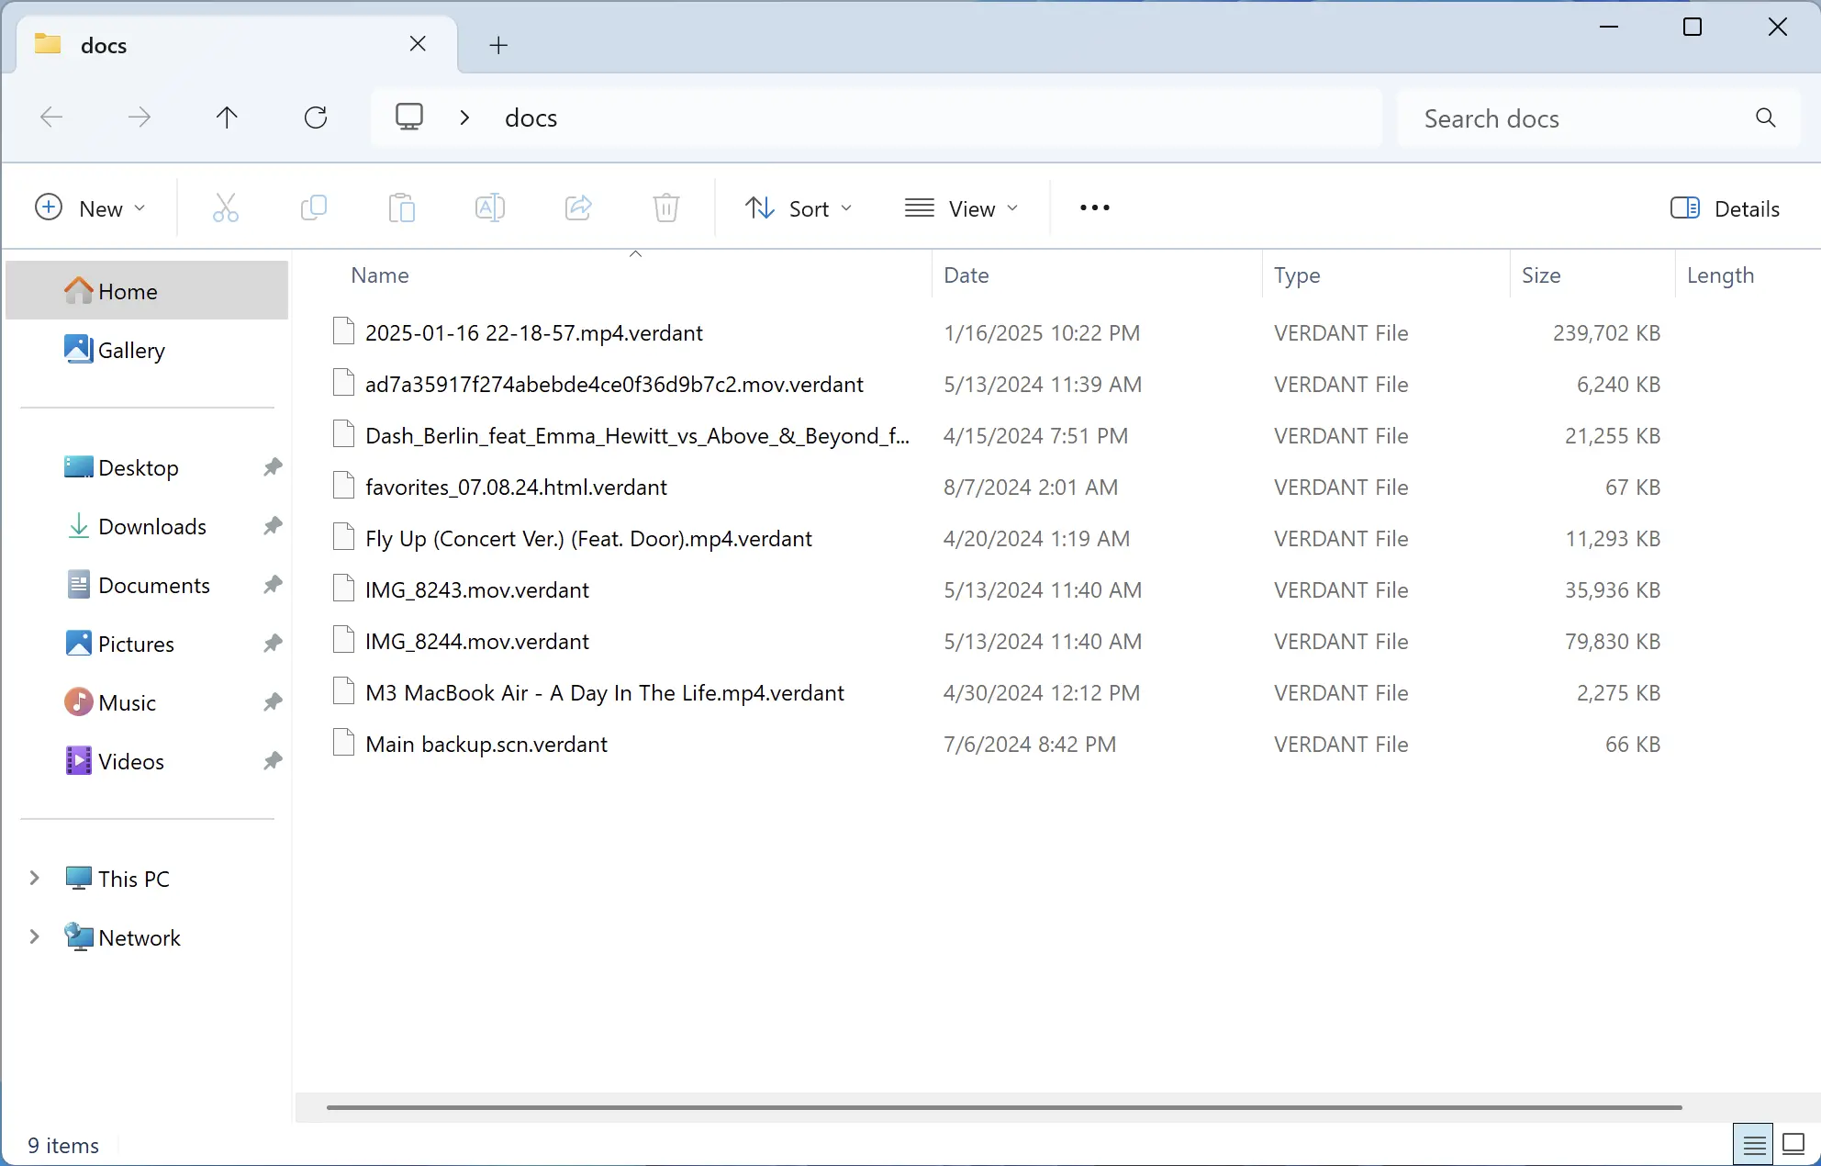Cut the selected file
Viewport: 1821px width, 1166px height.
tap(226, 207)
